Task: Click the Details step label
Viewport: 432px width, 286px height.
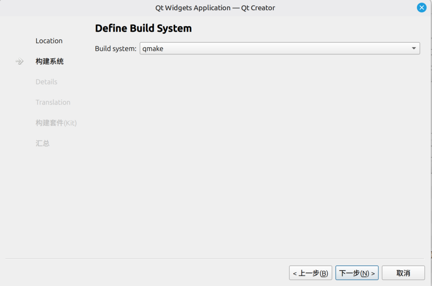Action: point(46,82)
